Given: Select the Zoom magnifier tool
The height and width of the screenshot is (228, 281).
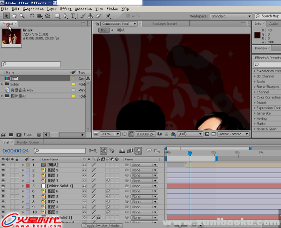Looking at the screenshot, I should (x=22, y=15).
